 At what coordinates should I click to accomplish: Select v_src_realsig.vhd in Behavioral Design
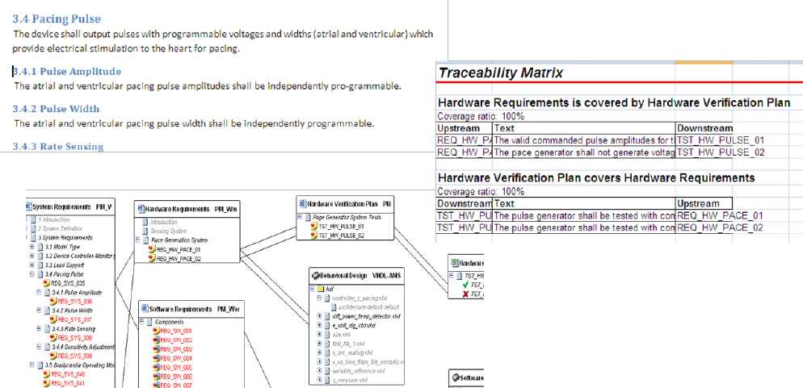[352, 353]
